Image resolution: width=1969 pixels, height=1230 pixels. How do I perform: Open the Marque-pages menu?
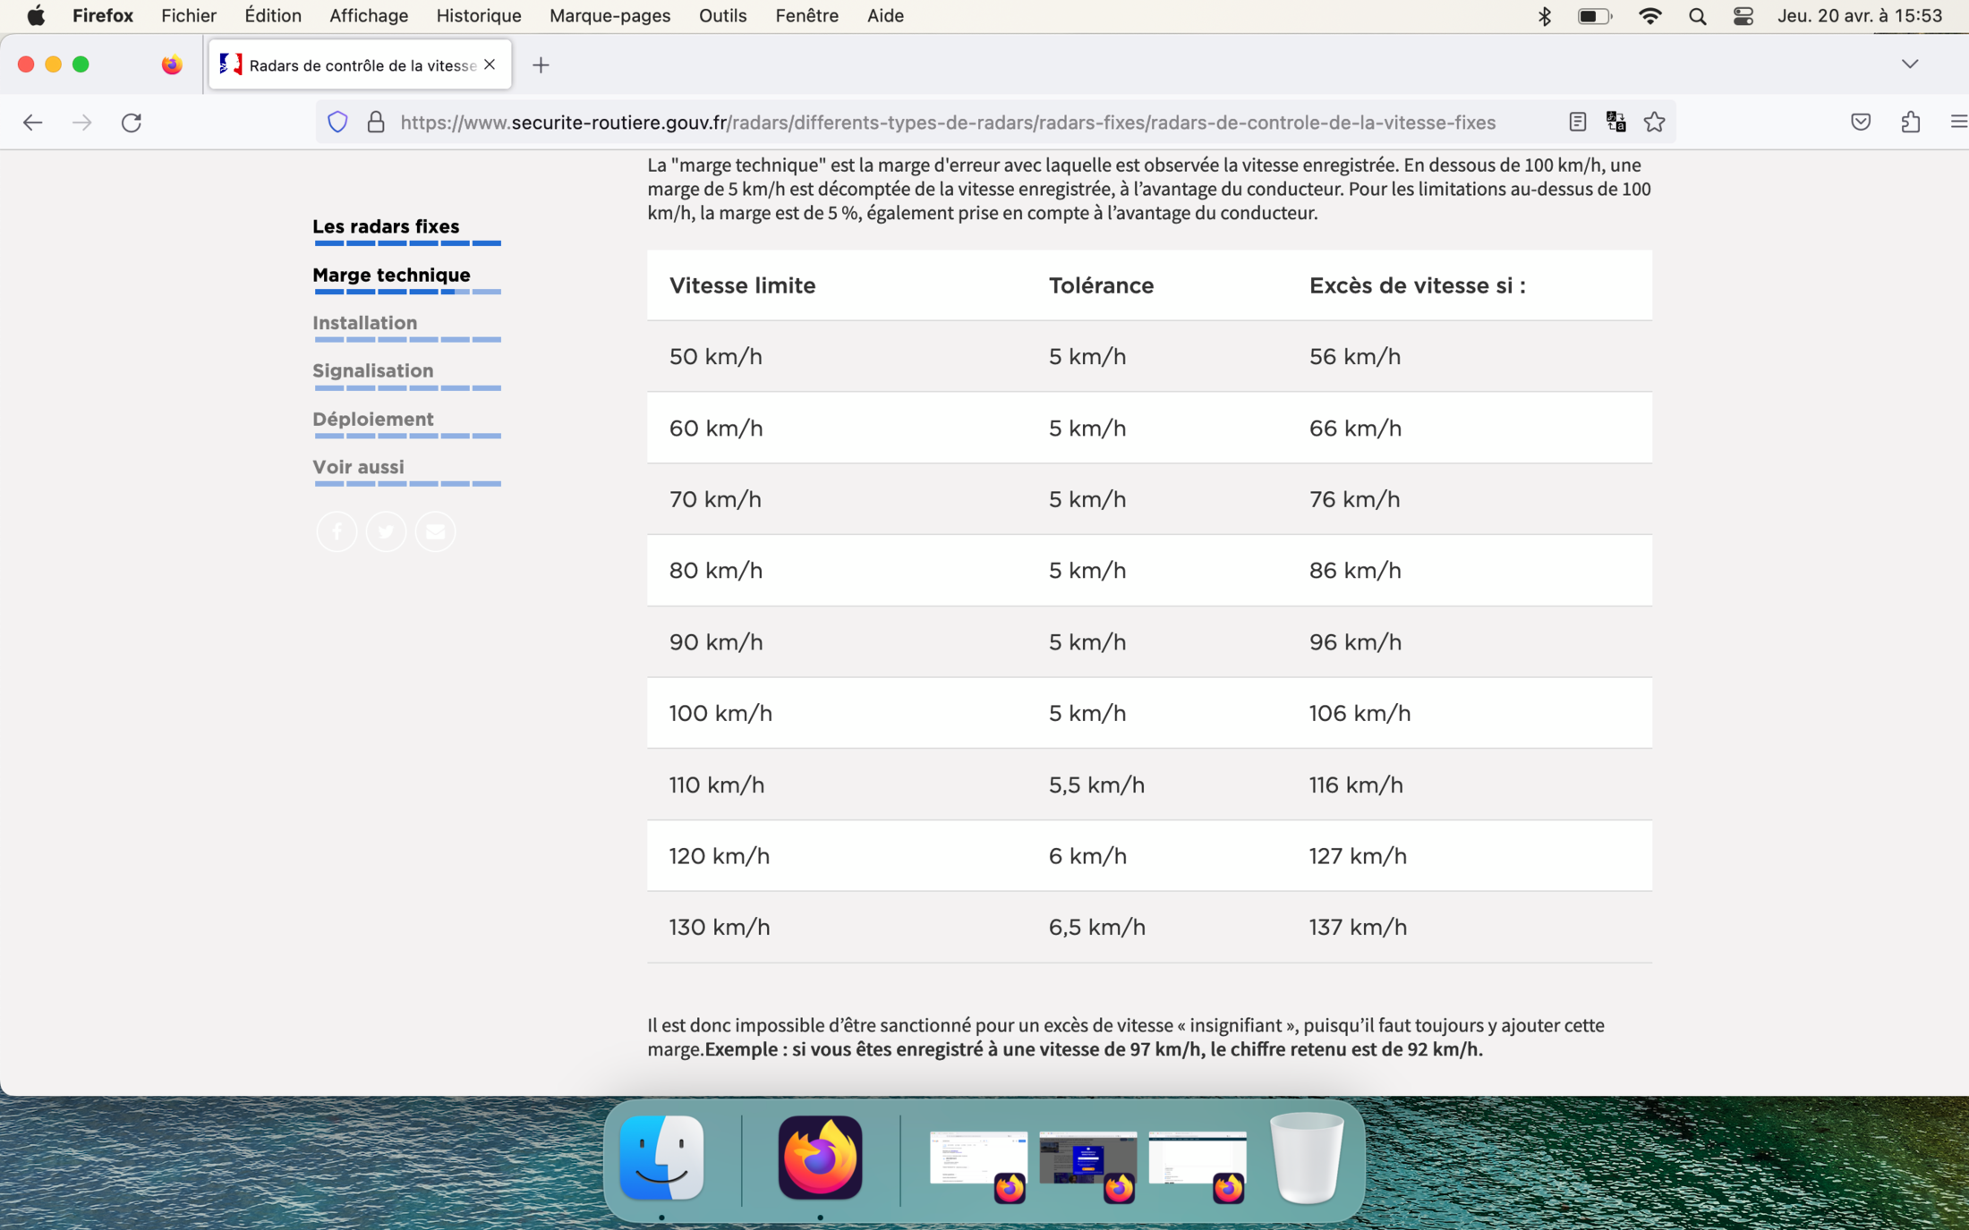coord(609,16)
